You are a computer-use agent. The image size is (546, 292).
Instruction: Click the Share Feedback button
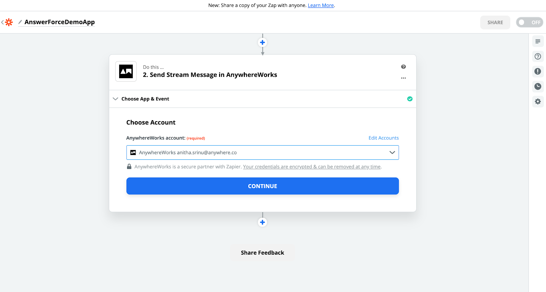pos(263,253)
